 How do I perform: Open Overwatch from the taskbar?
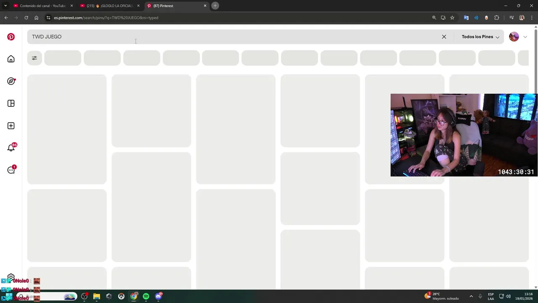pyautogui.click(x=121, y=296)
